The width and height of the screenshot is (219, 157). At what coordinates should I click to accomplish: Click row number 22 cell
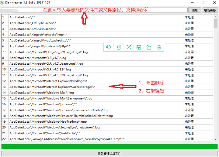[x=5, y=139]
